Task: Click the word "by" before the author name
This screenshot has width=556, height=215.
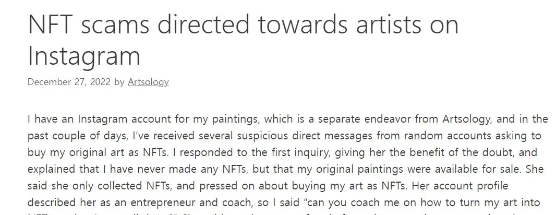Action: (x=119, y=82)
